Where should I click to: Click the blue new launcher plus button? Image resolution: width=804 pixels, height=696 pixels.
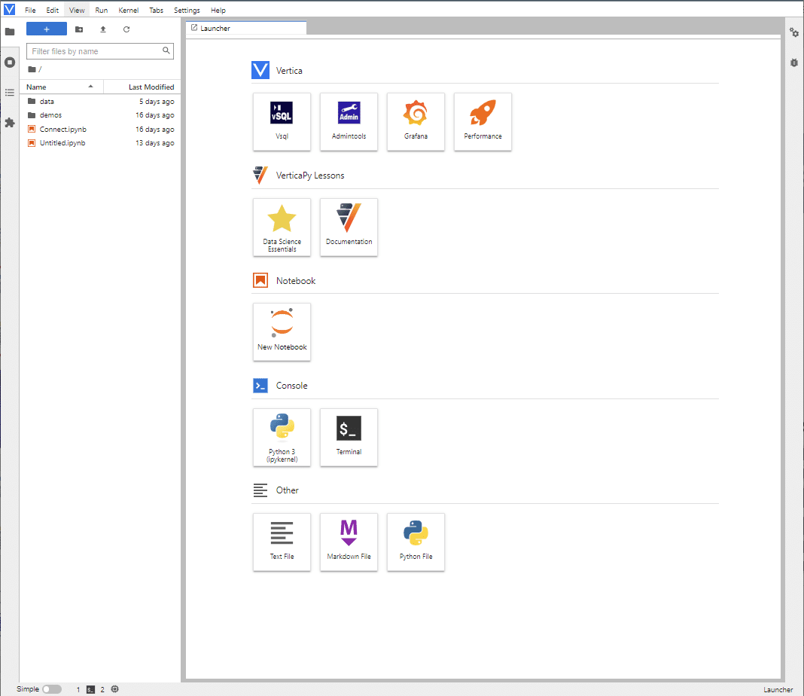pos(47,29)
